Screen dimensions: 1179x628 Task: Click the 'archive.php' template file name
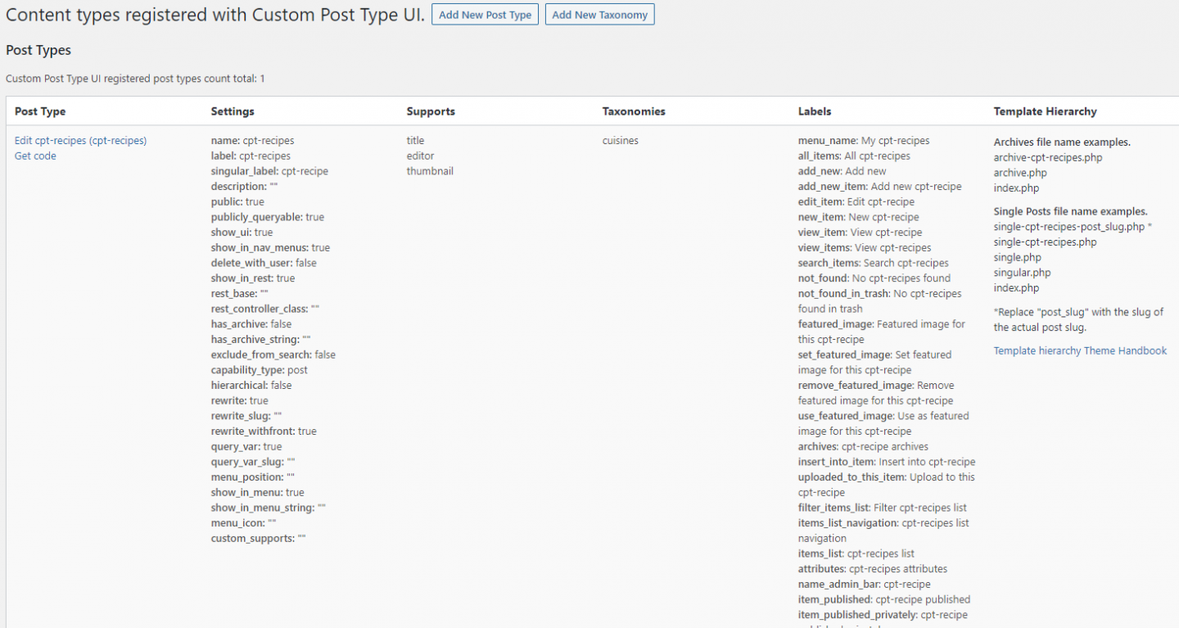[x=1020, y=174]
